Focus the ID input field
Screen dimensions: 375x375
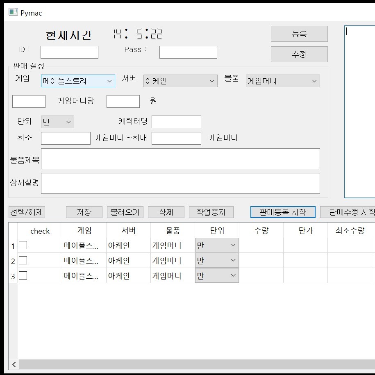pyautogui.click(x=69, y=52)
